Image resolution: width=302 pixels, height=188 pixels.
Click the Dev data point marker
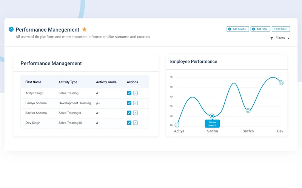(x=281, y=83)
